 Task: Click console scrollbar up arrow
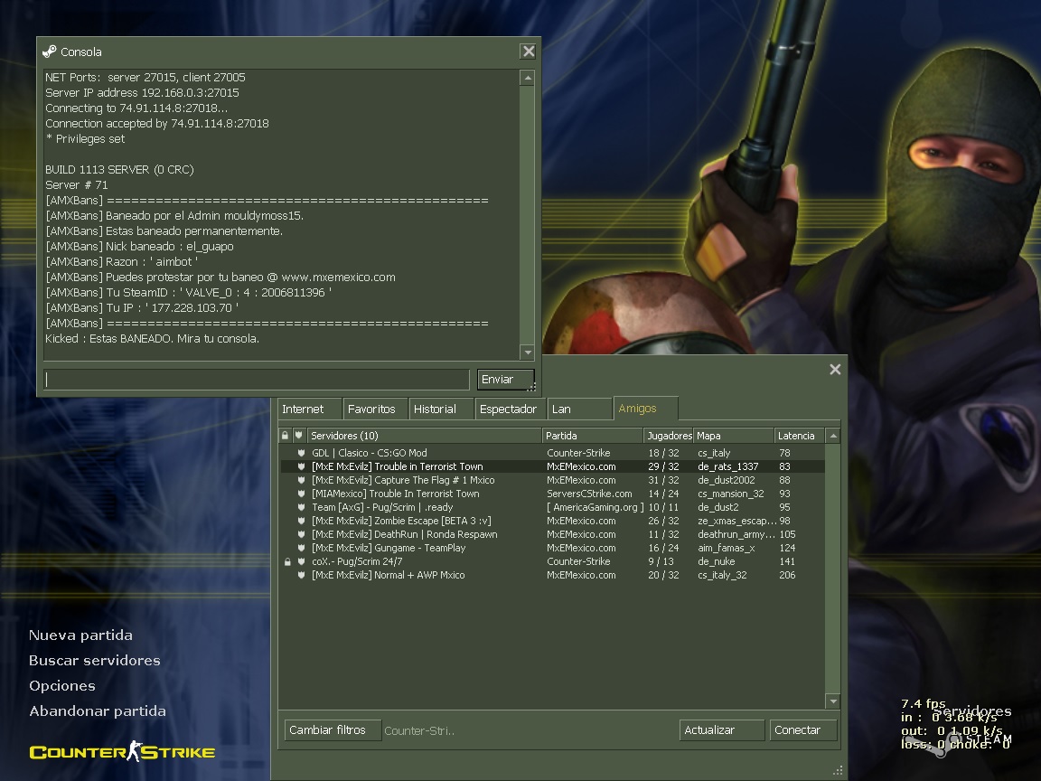[528, 78]
